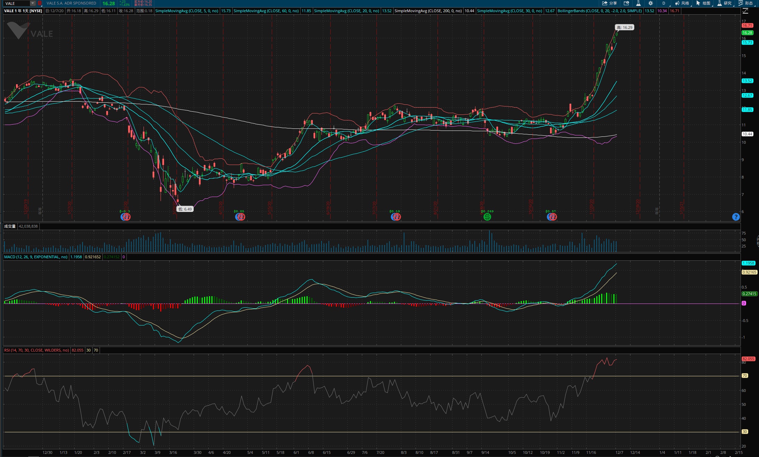Image resolution: width=759 pixels, height=457 pixels.
Task: Expand the 风格 style menu
Action: click(x=682, y=3)
